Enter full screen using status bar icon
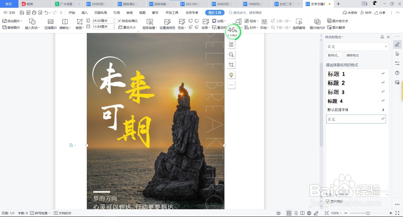The width and height of the screenshot is (403, 217). [x=397, y=213]
